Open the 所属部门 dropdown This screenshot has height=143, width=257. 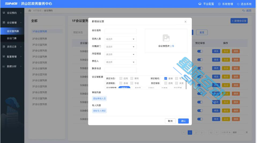120,47
